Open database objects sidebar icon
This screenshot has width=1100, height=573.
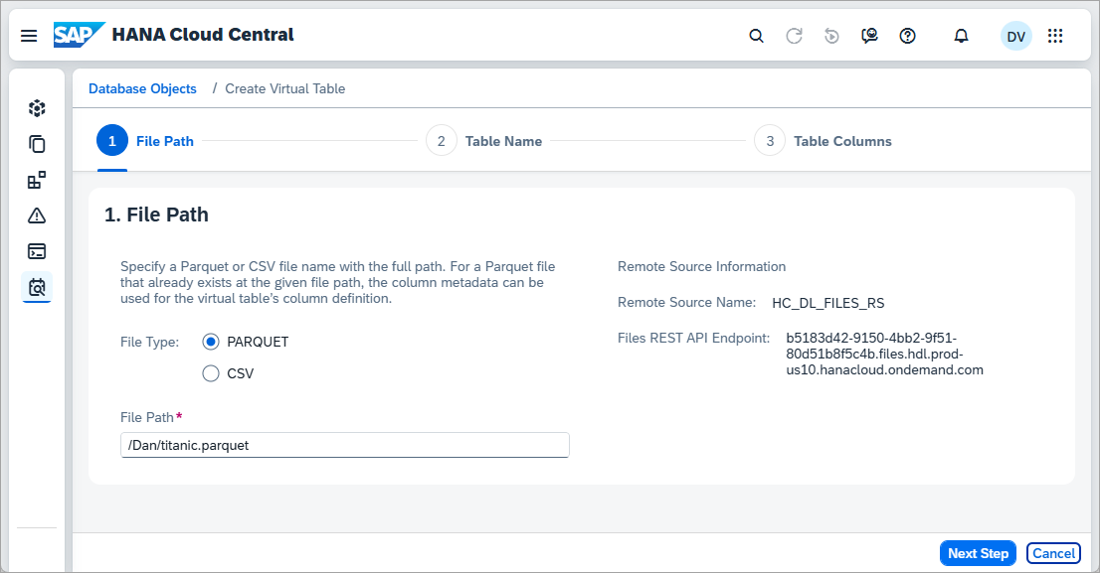click(37, 287)
